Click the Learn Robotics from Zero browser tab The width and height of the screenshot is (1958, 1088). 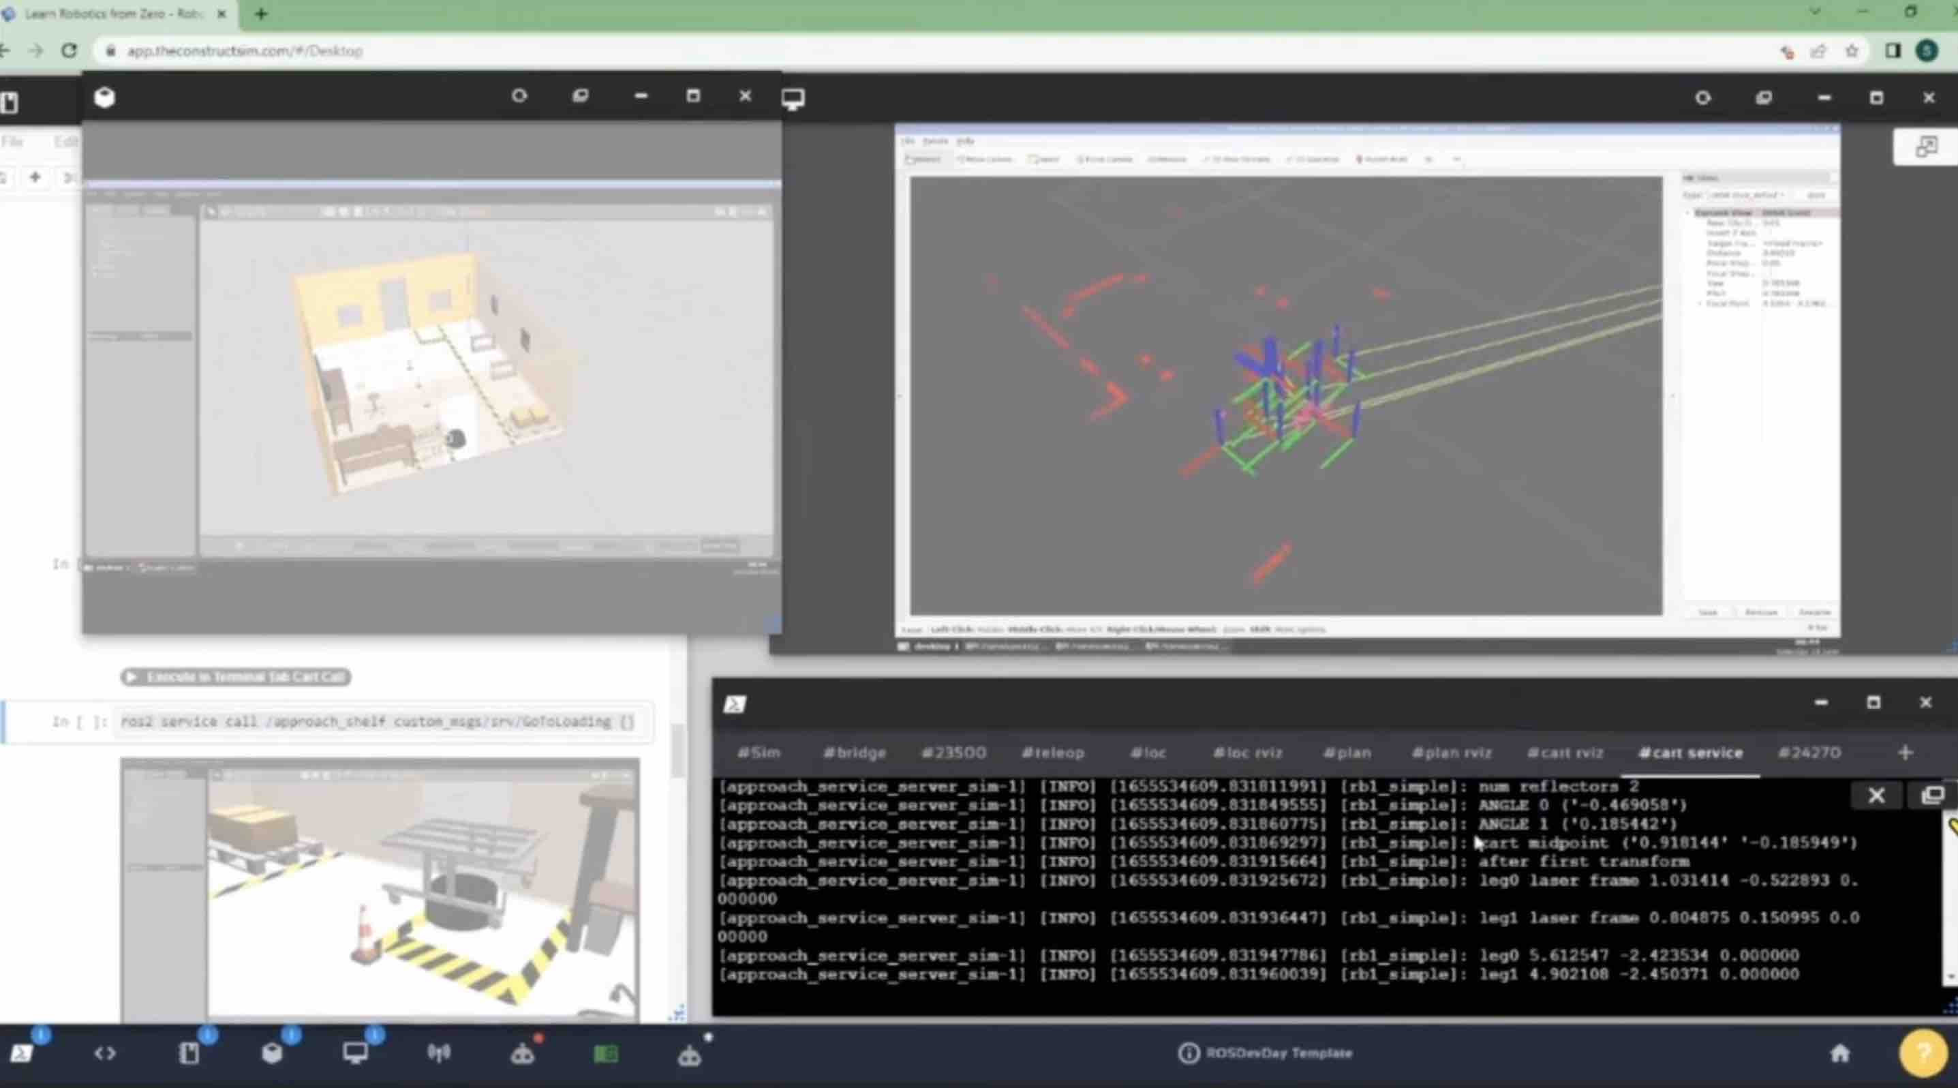click(x=116, y=14)
